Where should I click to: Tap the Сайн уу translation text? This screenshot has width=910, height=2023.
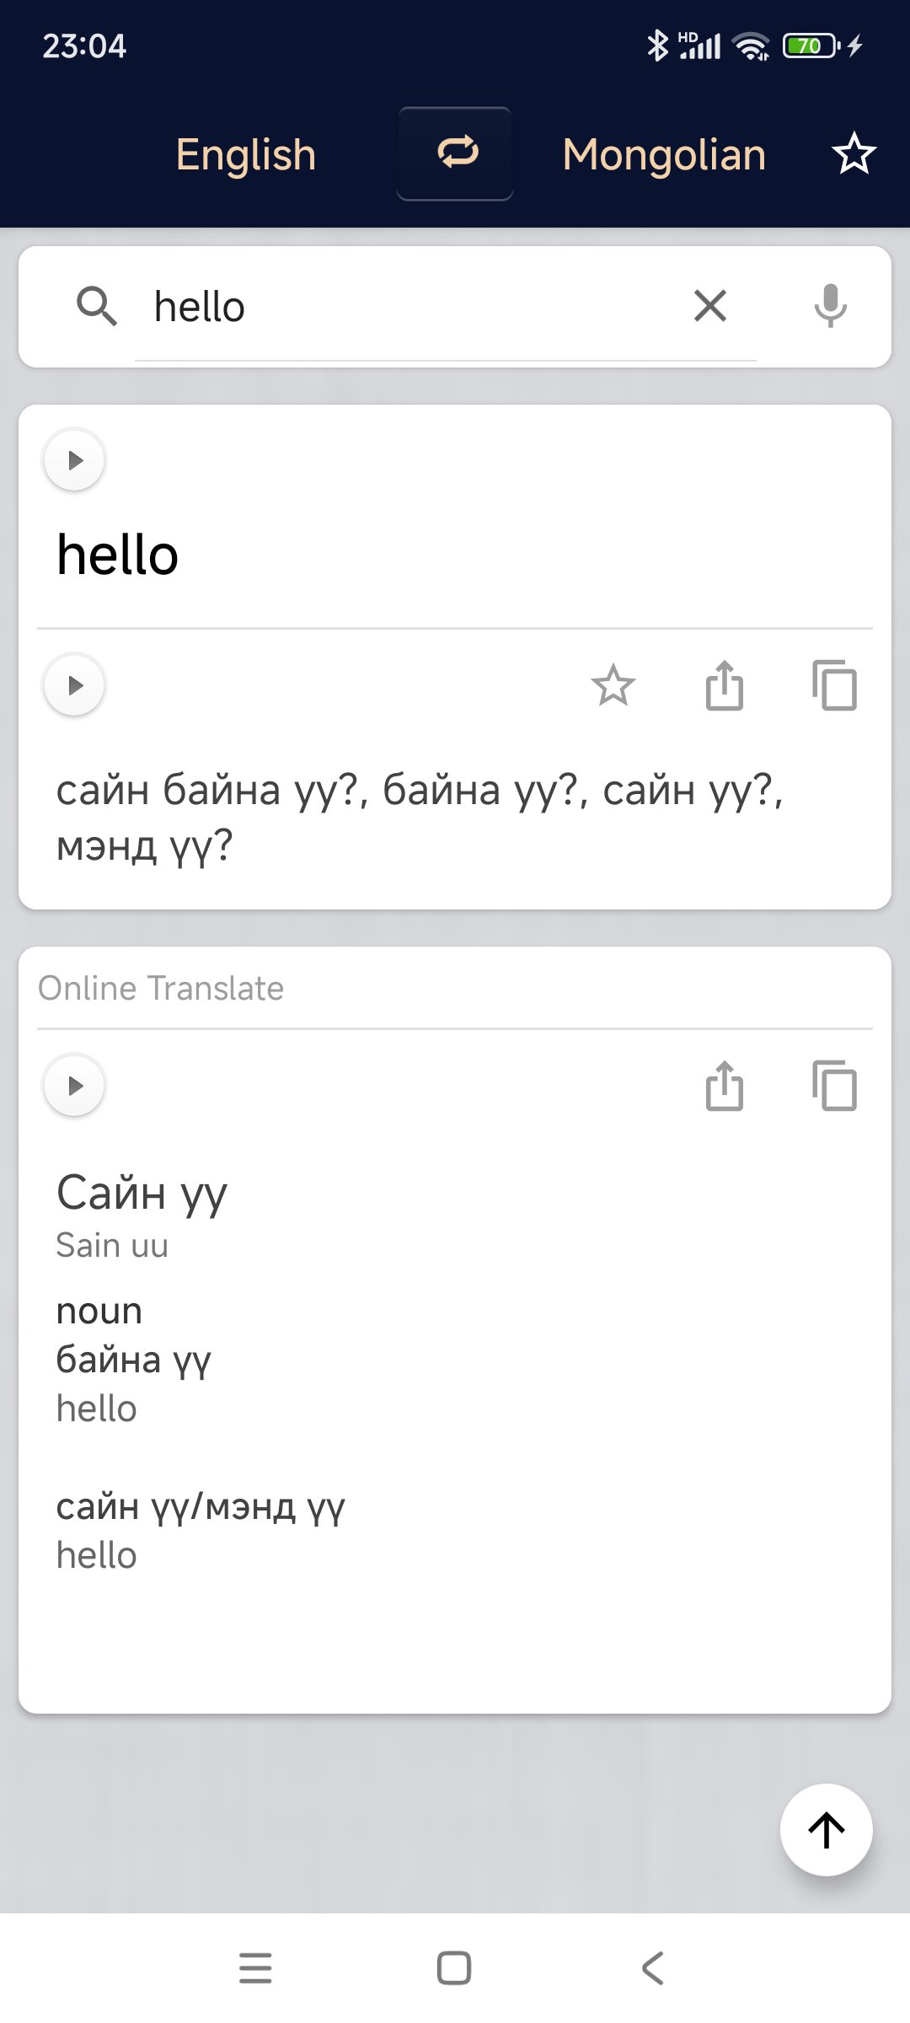coord(142,1194)
